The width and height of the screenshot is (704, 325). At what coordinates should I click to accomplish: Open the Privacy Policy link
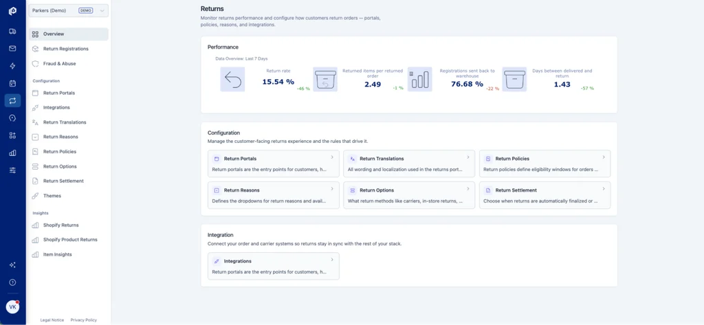pos(83,320)
